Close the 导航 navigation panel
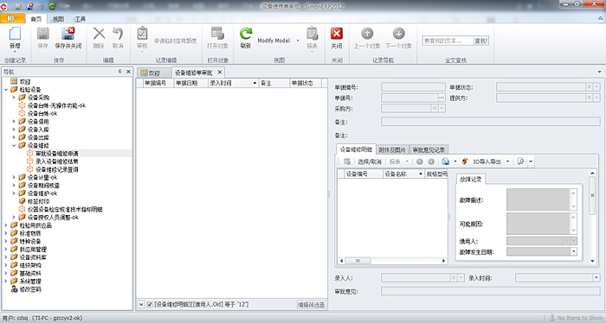606x323 pixels. pyautogui.click(x=128, y=72)
